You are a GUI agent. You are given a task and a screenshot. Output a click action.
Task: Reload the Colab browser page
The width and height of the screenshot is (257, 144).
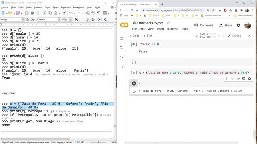(x=131, y=10)
